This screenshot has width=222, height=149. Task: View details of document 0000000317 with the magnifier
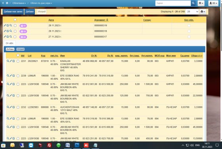pyautogui.click(x=11, y=36)
